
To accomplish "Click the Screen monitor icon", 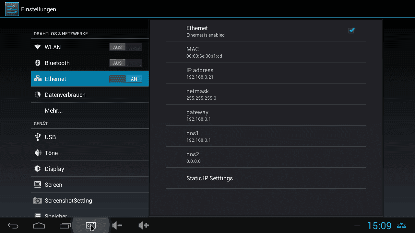I will click(38, 184).
